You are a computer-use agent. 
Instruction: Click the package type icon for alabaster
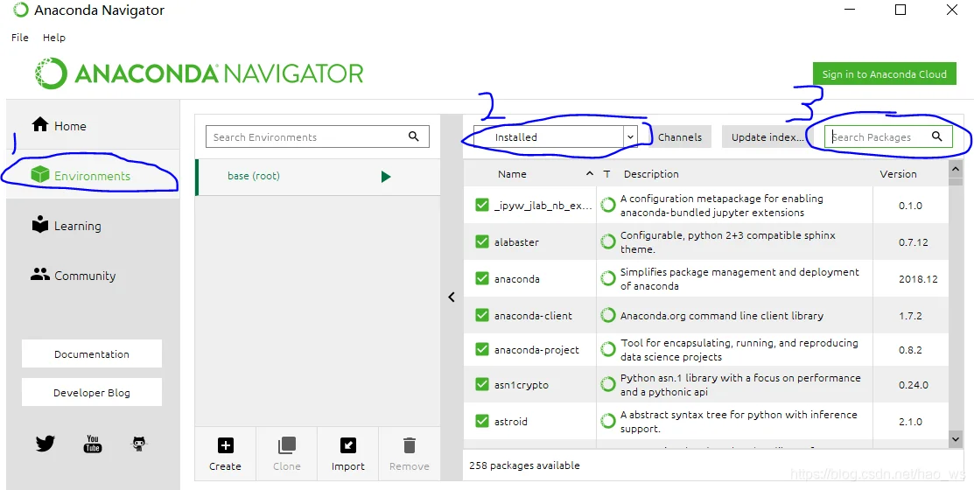click(608, 241)
